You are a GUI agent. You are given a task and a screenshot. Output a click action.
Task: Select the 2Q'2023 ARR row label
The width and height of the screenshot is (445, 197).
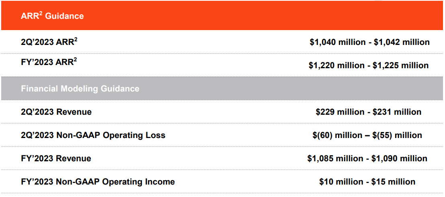(x=49, y=42)
